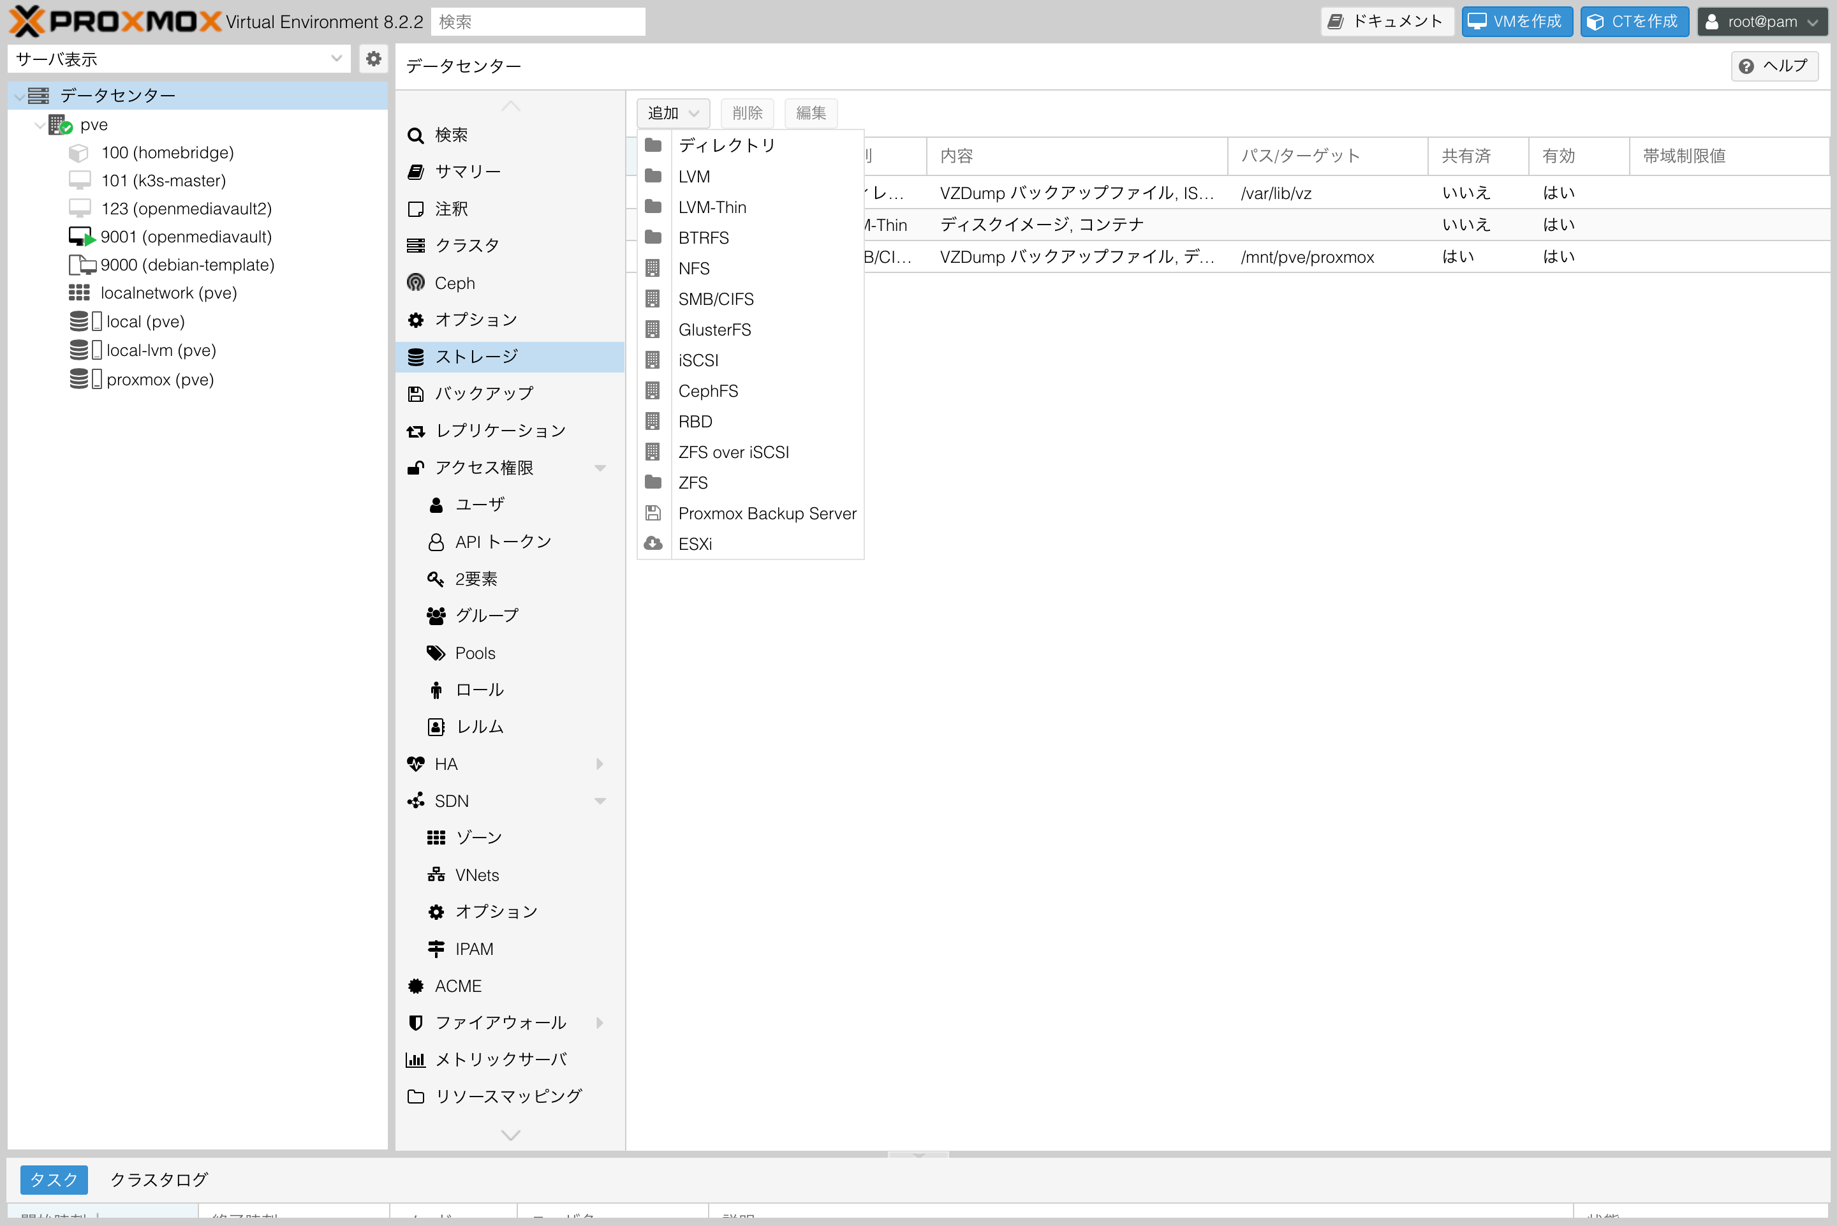
Task: Select NFS from the storage add menu
Action: tap(693, 268)
